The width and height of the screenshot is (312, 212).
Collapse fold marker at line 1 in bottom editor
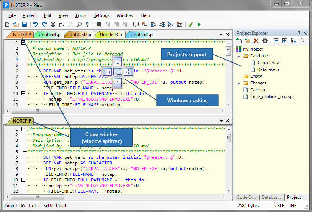[x=23, y=129]
